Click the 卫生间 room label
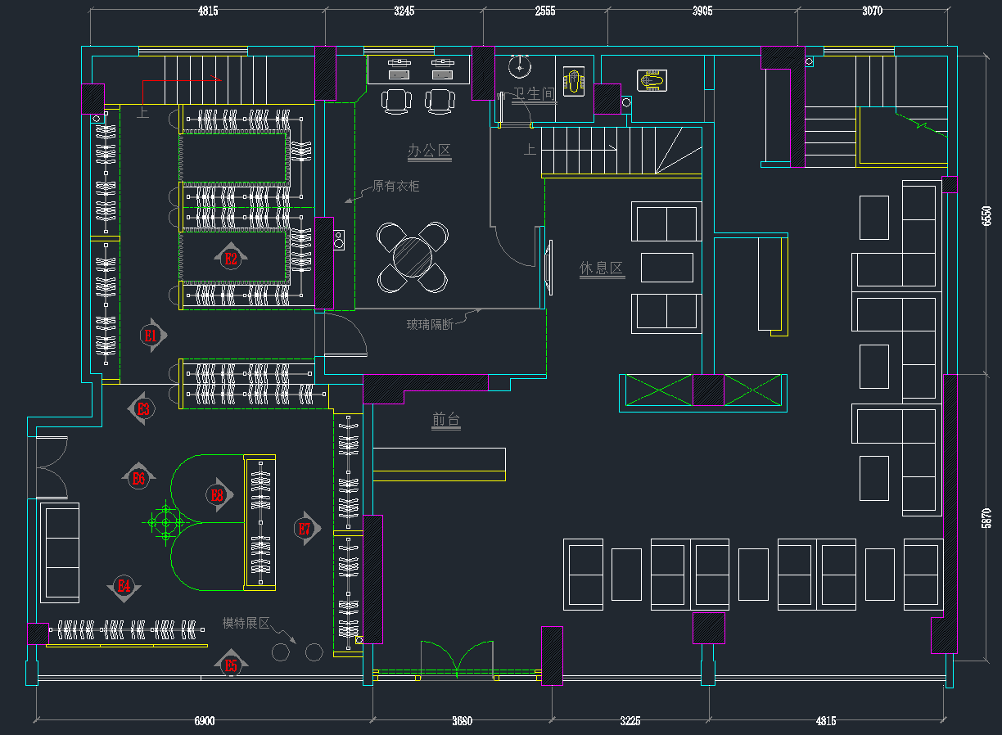The width and height of the screenshot is (1002, 735). pyautogui.click(x=534, y=94)
